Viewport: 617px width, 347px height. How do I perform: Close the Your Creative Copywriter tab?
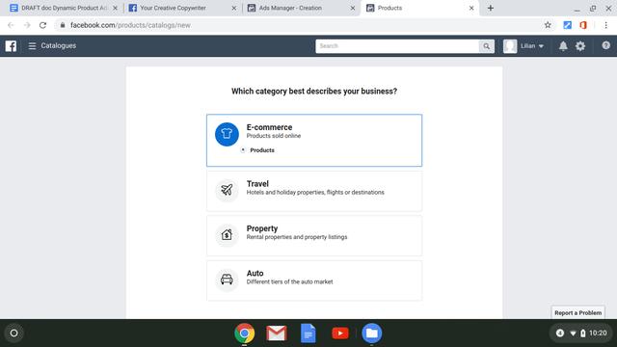pyautogui.click(x=234, y=8)
